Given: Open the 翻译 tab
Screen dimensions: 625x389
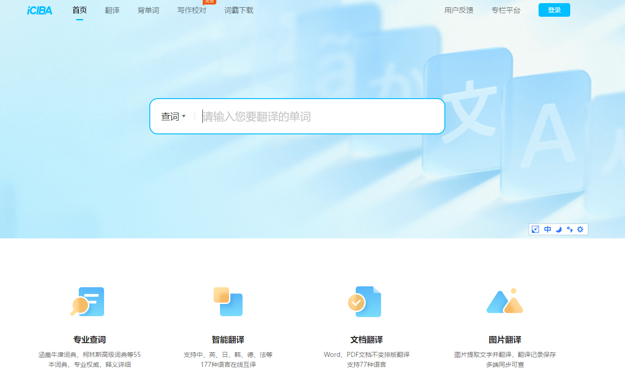Looking at the screenshot, I should pos(112,10).
